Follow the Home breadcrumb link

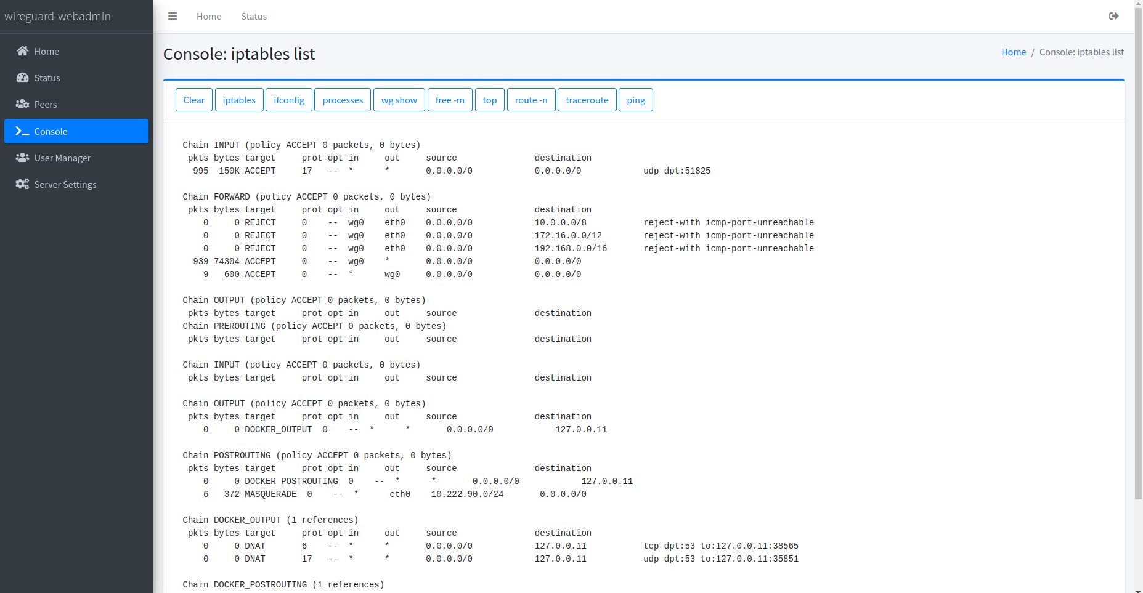tap(1014, 52)
